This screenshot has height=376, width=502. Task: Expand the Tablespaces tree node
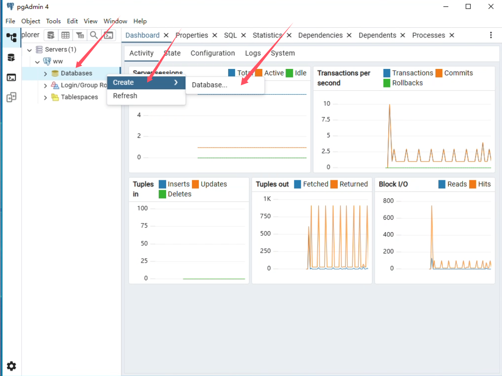point(45,97)
